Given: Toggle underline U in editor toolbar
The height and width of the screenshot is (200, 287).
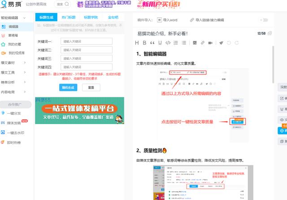Looking at the screenshot, I should click(160, 43).
